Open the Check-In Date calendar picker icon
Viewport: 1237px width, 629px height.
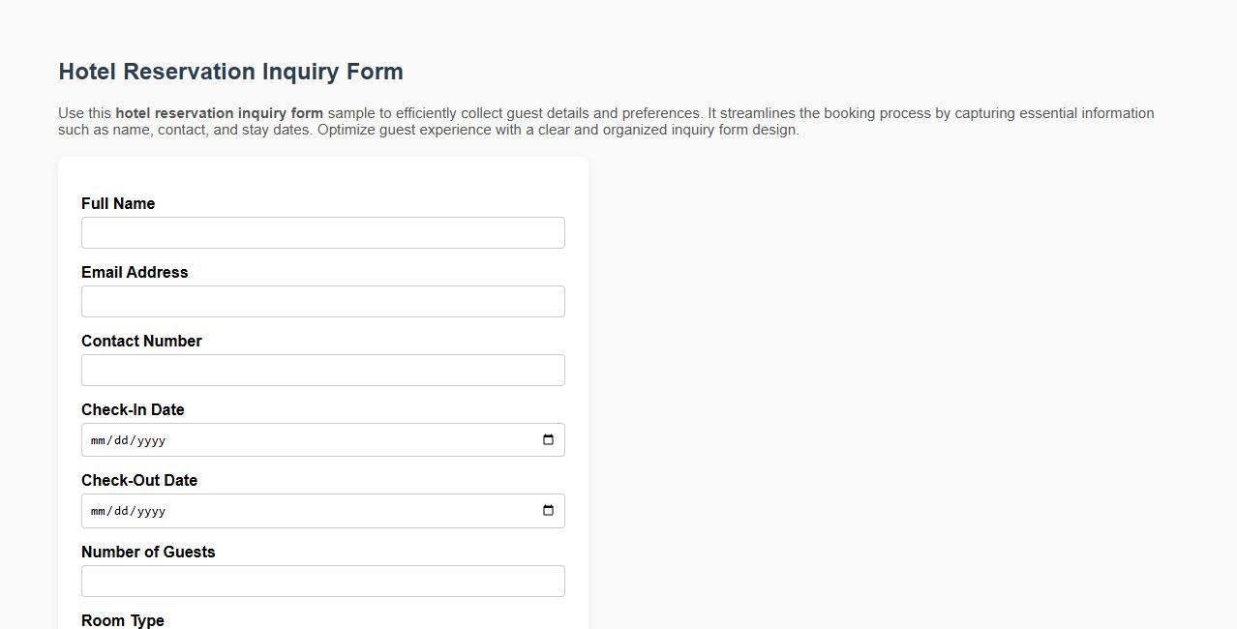tap(548, 439)
